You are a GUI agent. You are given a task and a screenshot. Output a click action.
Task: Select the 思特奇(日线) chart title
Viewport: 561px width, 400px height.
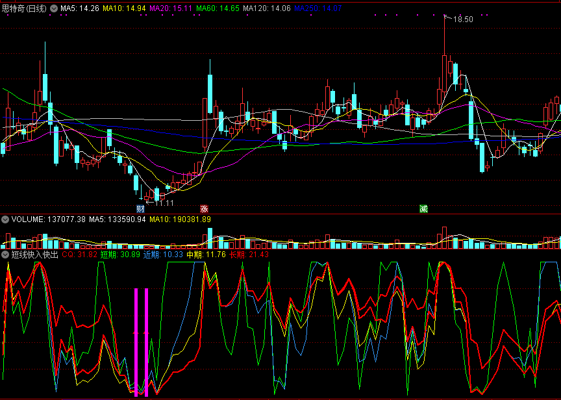pyautogui.click(x=24, y=8)
